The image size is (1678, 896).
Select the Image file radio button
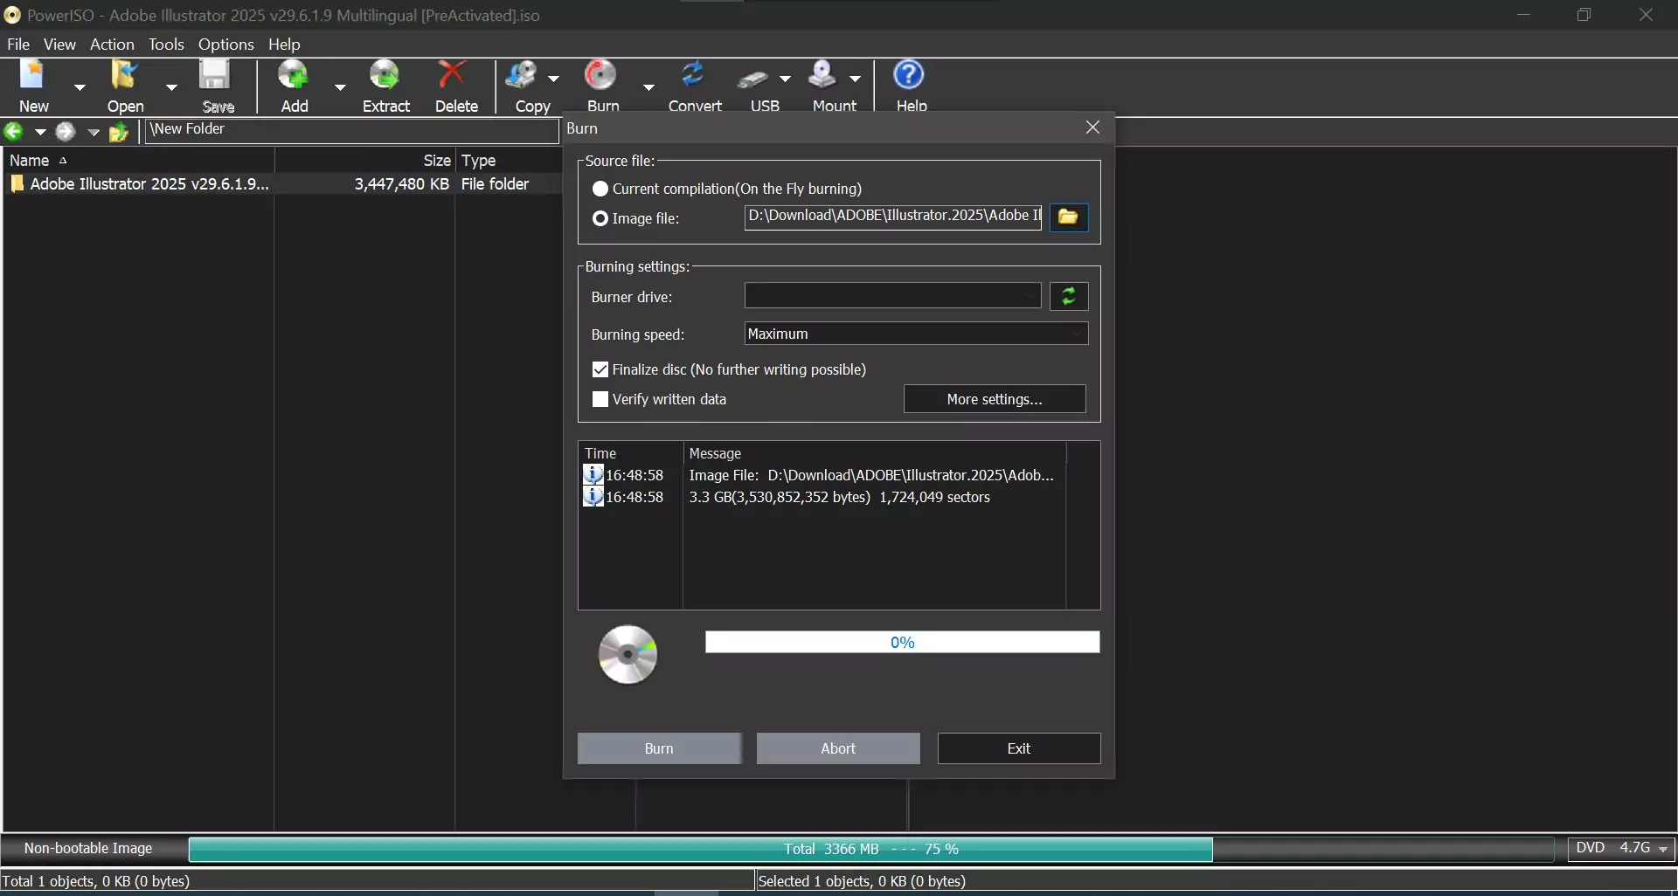[x=600, y=218]
